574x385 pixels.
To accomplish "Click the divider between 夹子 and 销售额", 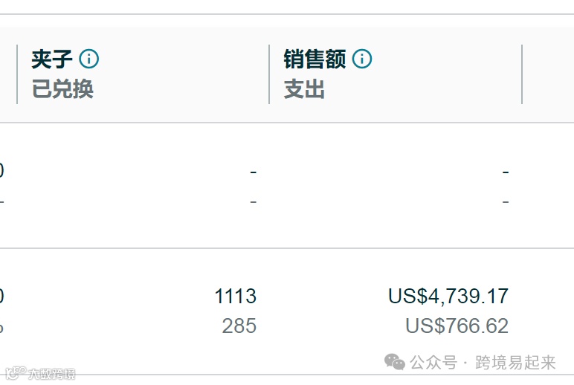I will click(x=269, y=74).
